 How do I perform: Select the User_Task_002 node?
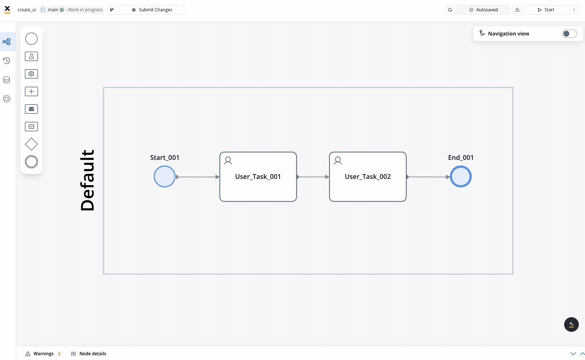coord(368,177)
